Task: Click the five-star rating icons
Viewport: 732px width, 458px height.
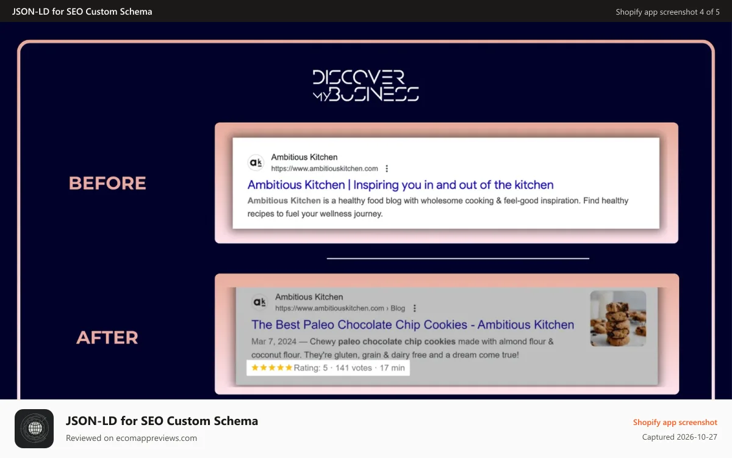Action: (x=271, y=368)
